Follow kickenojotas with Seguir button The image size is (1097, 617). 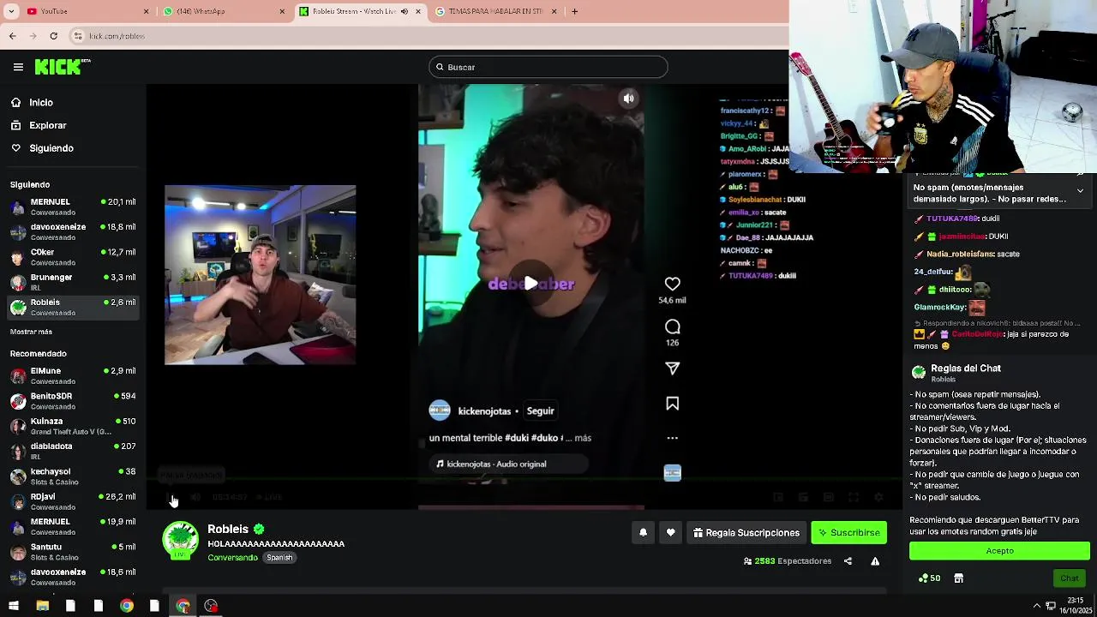point(540,411)
